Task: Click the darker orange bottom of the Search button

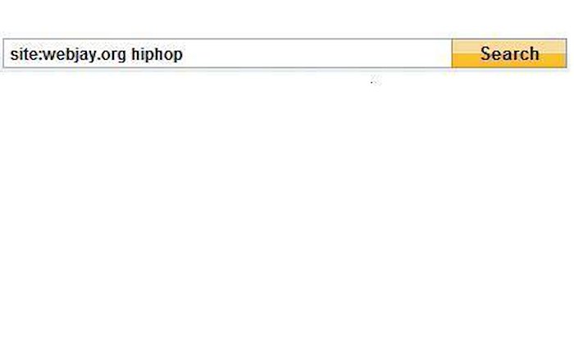Action: pos(509,61)
